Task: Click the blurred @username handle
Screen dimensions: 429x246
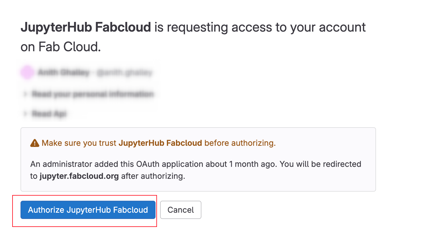Action: point(124,73)
